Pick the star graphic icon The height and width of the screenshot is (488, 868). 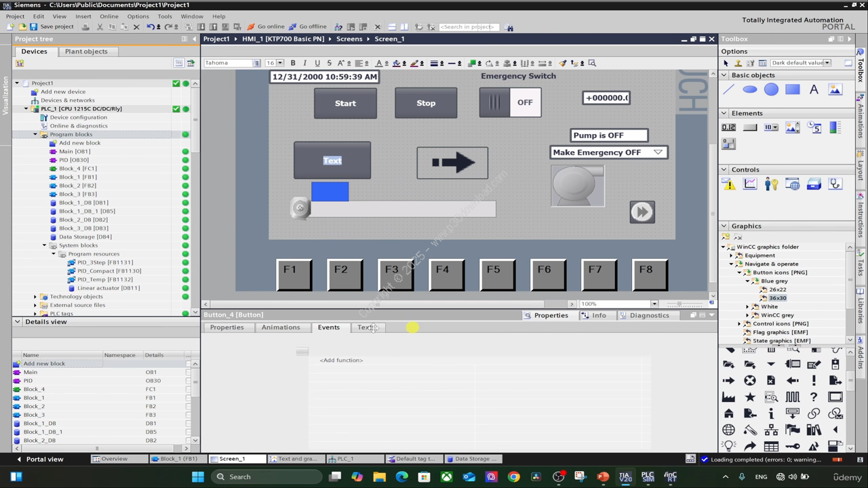[x=750, y=397]
